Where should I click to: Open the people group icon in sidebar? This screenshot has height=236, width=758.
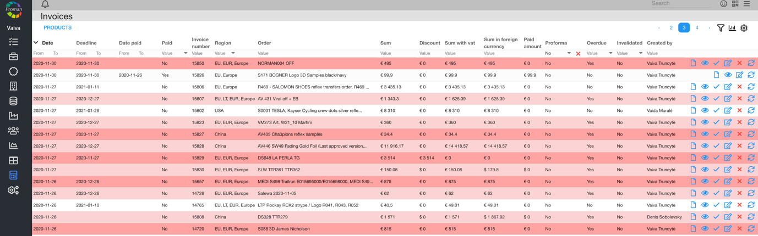pos(13,131)
